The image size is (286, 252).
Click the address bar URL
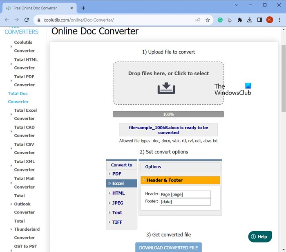pos(79,20)
